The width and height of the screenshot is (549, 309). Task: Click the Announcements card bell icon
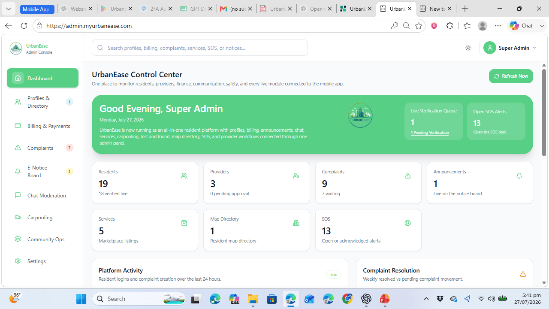519,176
